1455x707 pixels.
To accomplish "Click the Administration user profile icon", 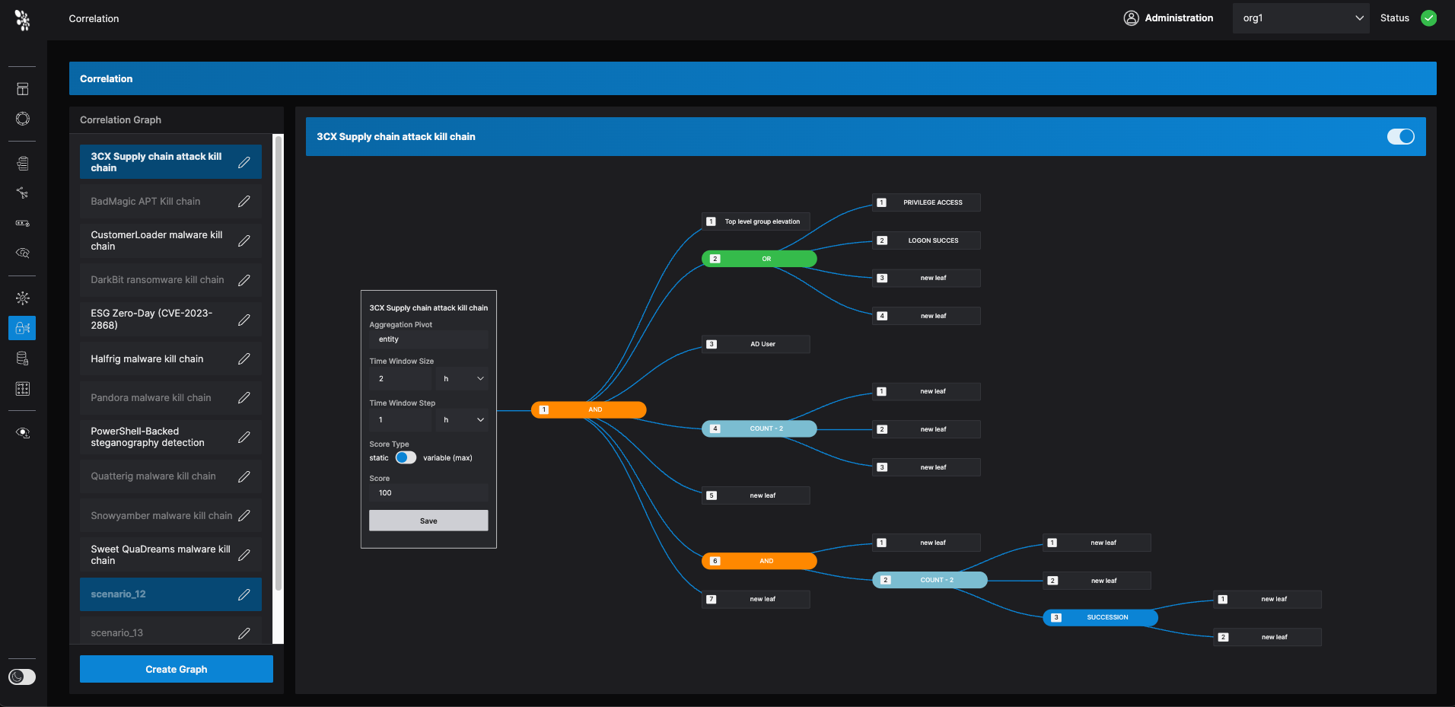I will click(x=1132, y=18).
